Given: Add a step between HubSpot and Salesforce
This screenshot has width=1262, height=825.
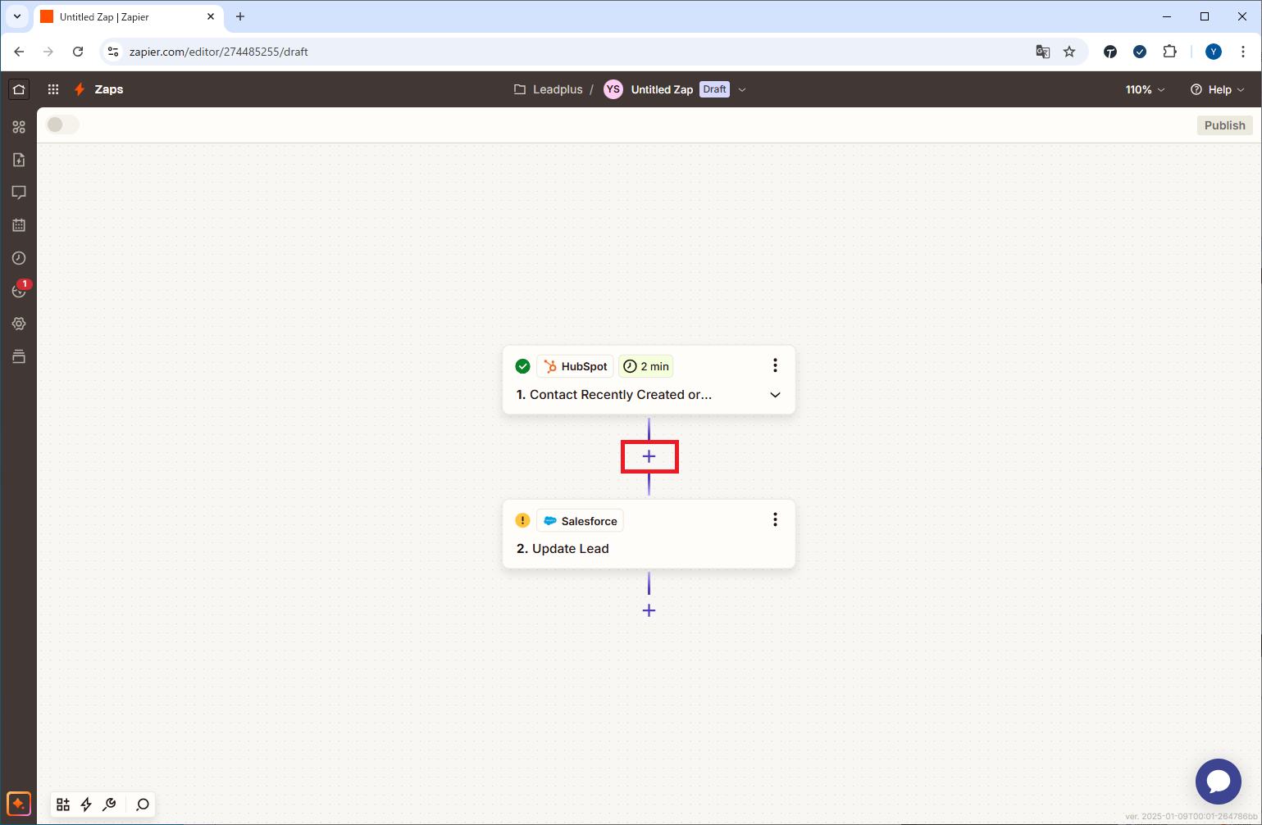Looking at the screenshot, I should click(x=649, y=456).
